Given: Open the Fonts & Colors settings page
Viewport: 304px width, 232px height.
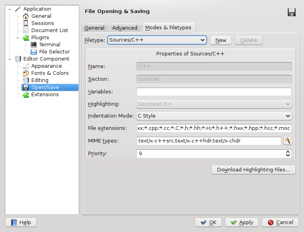Looking at the screenshot, I should [50, 73].
